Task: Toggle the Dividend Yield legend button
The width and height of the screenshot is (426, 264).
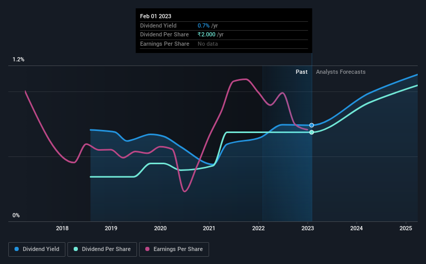Action: (37, 249)
